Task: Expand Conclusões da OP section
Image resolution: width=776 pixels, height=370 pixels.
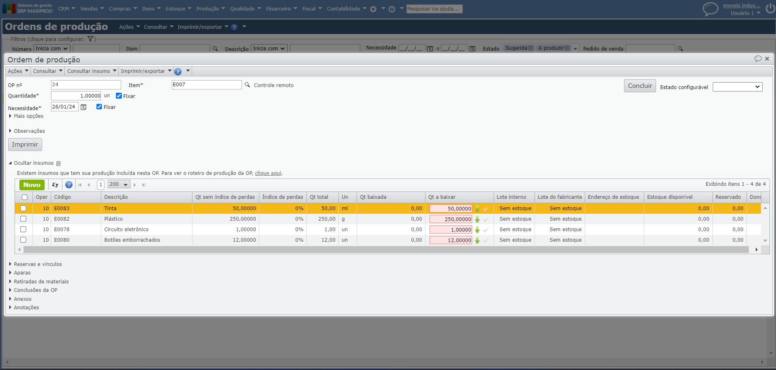Action: coord(33,290)
